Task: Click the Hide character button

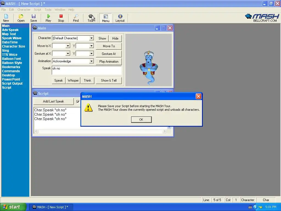Action: pyautogui.click(x=115, y=38)
